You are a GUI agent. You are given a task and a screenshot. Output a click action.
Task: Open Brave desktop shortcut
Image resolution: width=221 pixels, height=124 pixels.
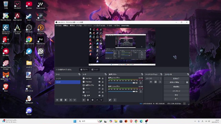point(6,88)
